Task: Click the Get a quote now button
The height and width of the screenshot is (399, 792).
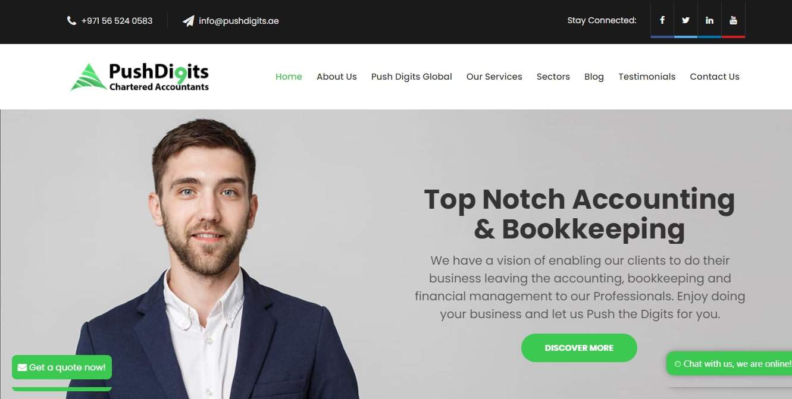Action: pyautogui.click(x=62, y=367)
